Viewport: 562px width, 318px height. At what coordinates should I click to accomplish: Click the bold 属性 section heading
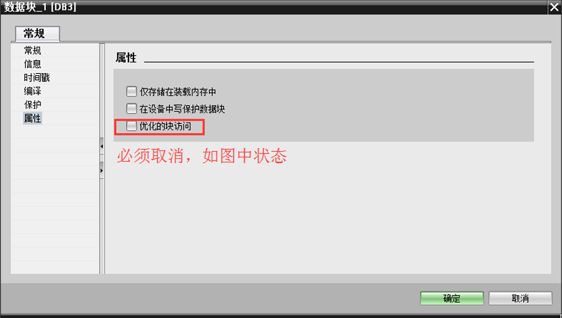click(x=126, y=58)
